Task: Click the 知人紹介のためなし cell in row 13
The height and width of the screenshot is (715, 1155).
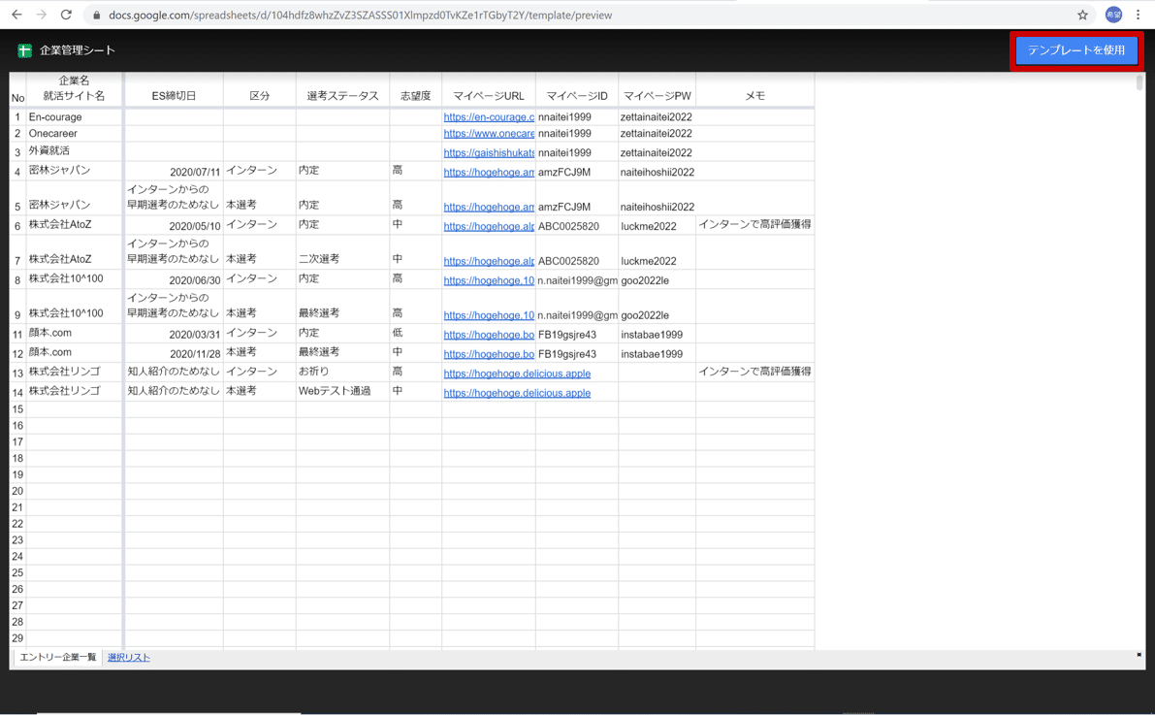Action: [x=174, y=373]
